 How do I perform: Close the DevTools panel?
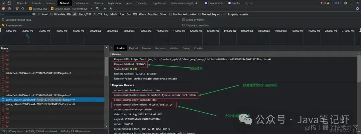click(357, 3)
